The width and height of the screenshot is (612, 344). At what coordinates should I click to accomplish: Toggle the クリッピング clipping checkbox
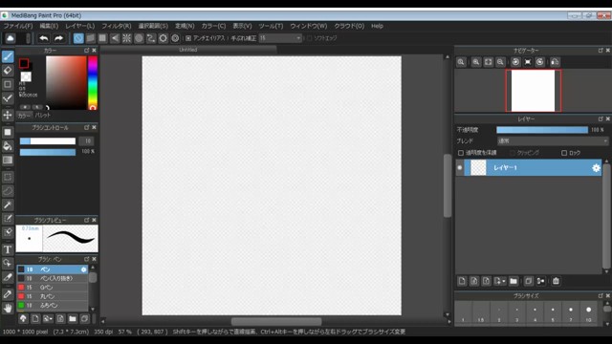(513, 153)
